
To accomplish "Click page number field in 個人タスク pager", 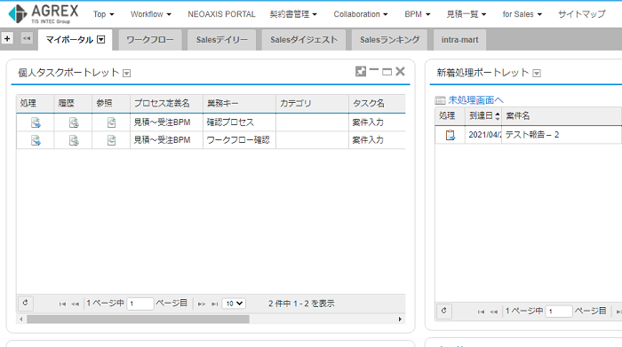I will (x=140, y=304).
